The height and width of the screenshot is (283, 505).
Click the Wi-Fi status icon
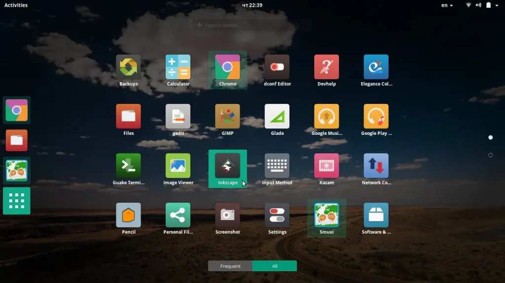tap(469, 5)
